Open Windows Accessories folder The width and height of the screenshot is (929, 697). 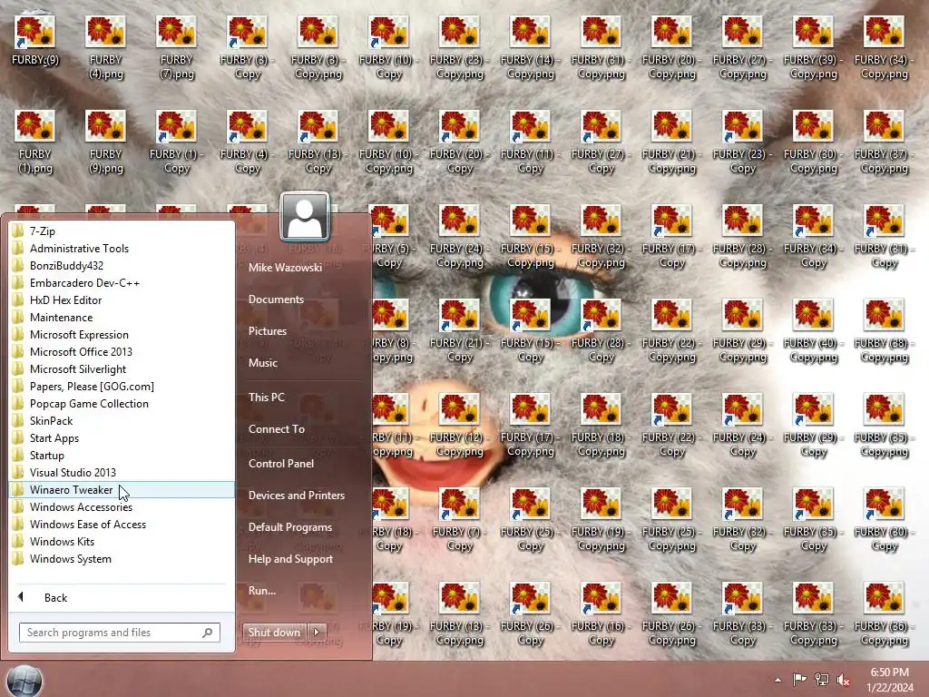(122, 506)
